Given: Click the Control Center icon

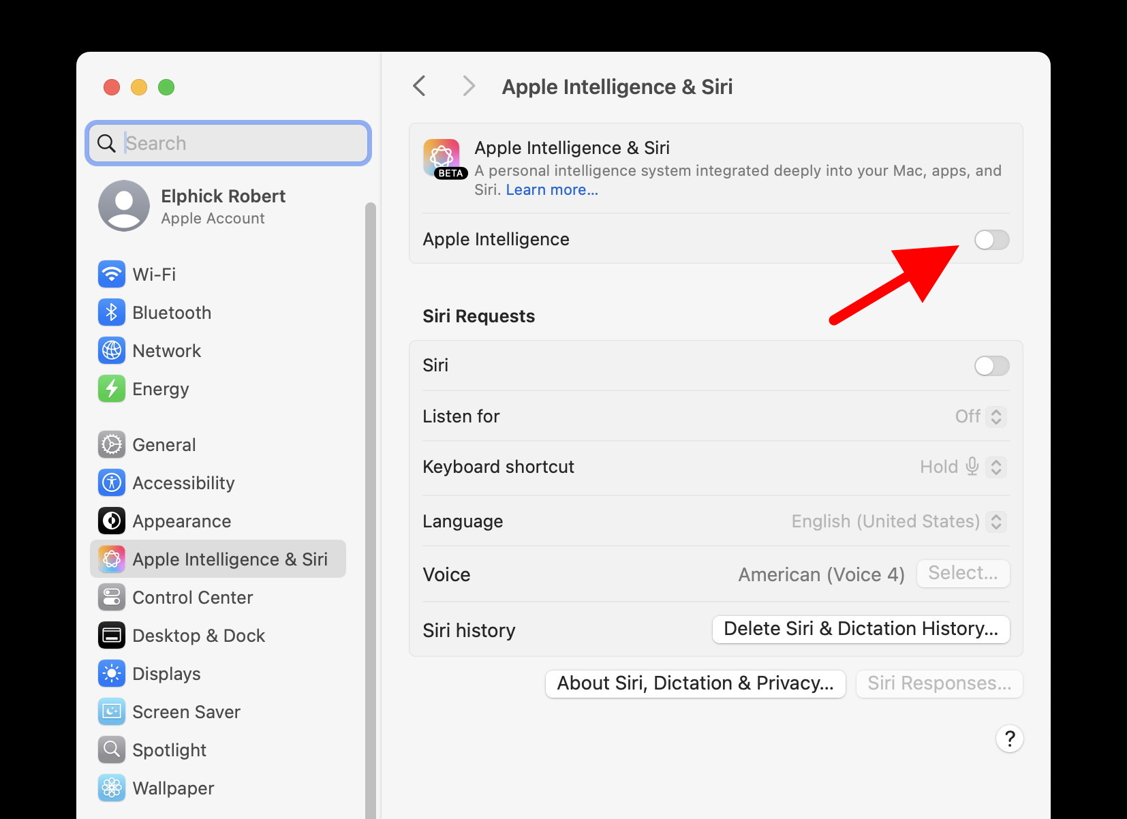Looking at the screenshot, I should tap(112, 598).
